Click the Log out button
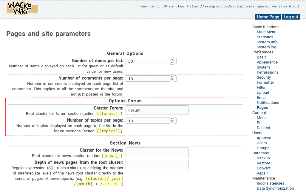Screen dimensions: 306x192 (290, 17)
